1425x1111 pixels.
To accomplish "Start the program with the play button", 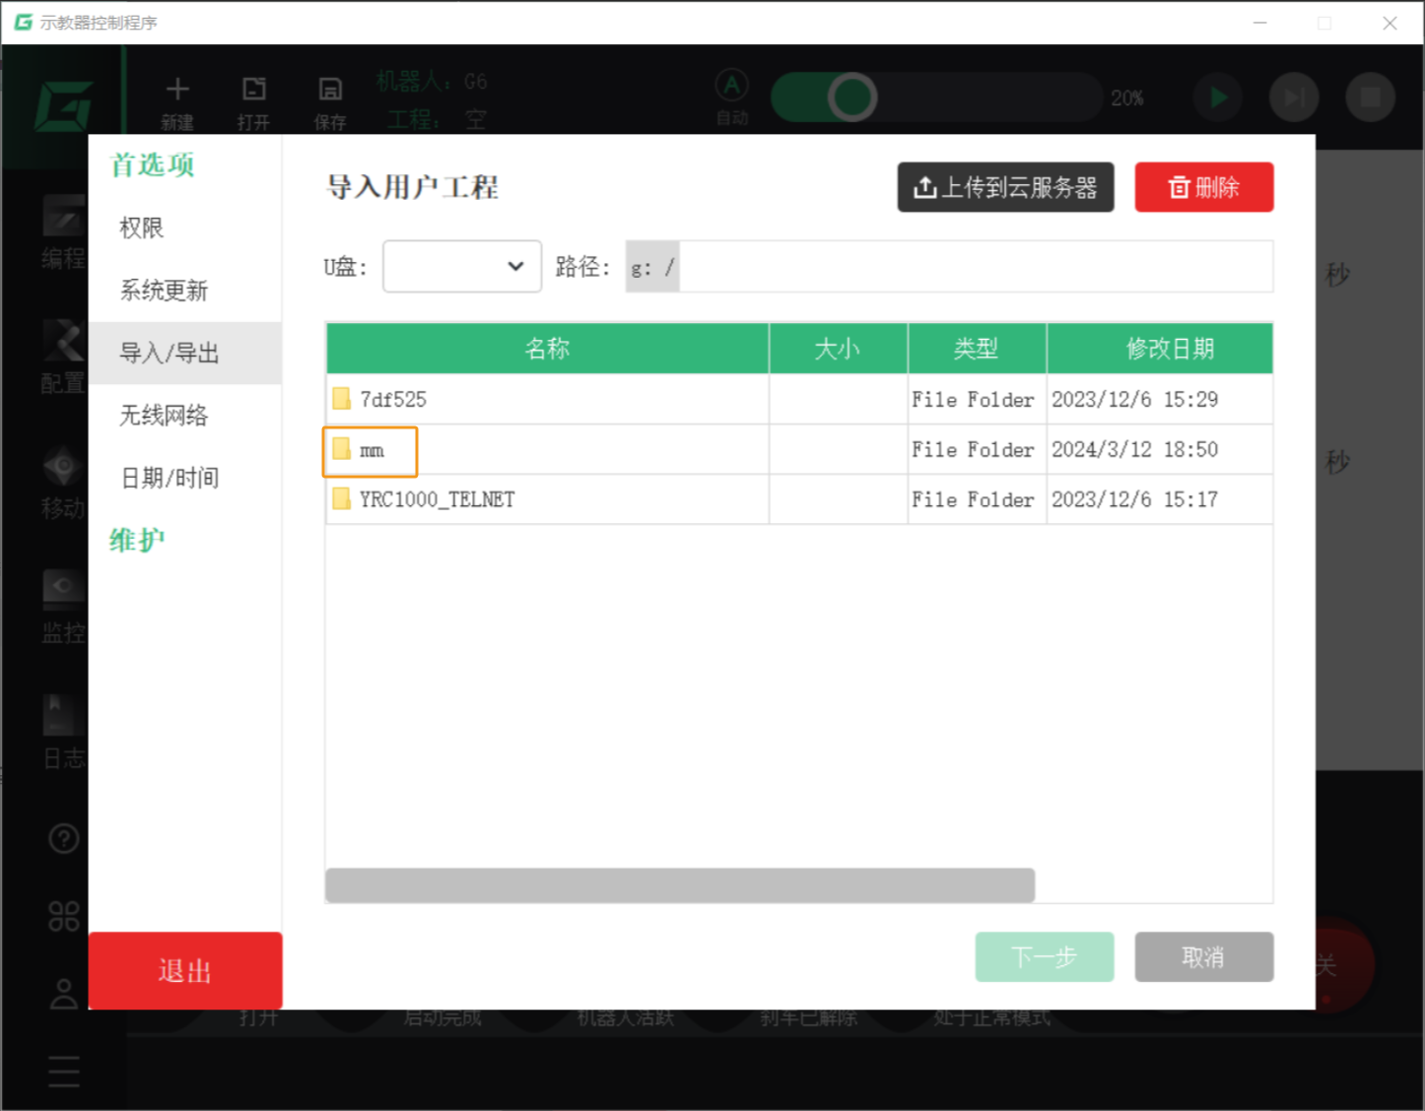I will point(1218,98).
